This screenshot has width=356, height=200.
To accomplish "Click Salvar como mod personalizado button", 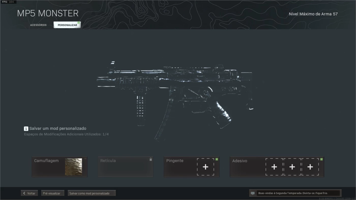I will click(x=92, y=193).
